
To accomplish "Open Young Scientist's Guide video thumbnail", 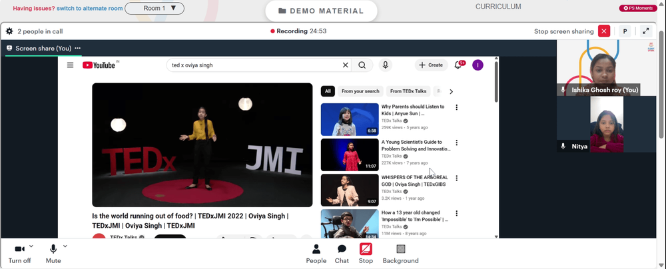I will (x=350, y=154).
